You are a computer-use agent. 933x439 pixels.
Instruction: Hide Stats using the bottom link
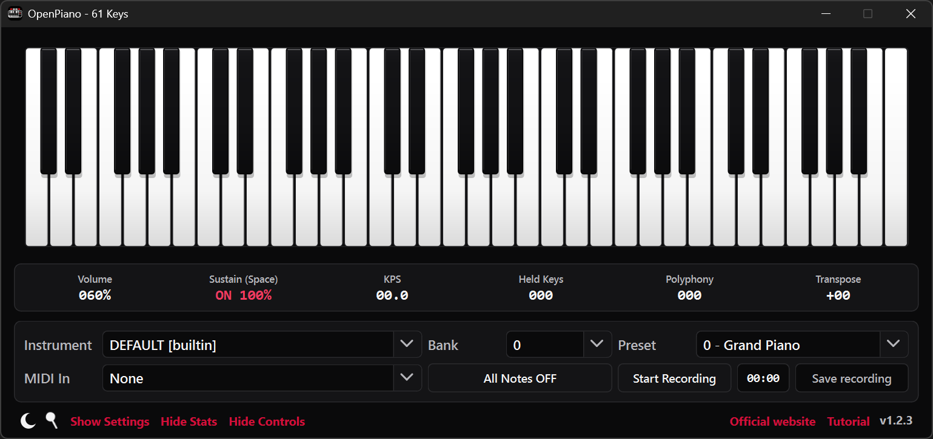tap(189, 421)
